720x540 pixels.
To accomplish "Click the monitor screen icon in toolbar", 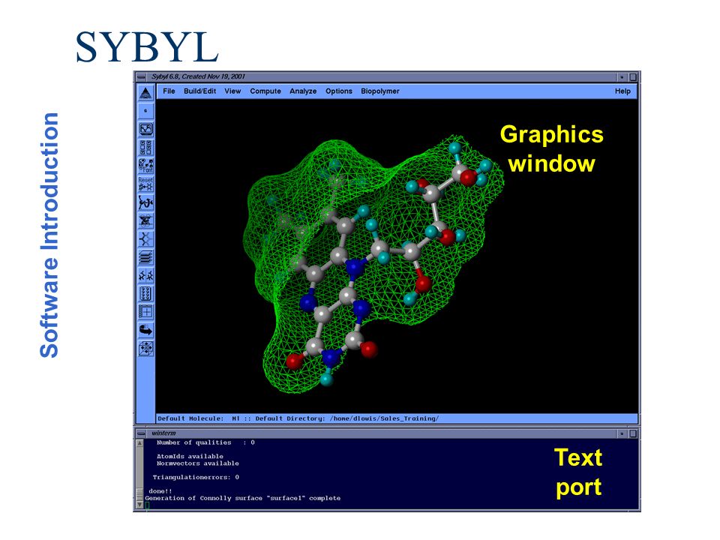I will click(145, 130).
